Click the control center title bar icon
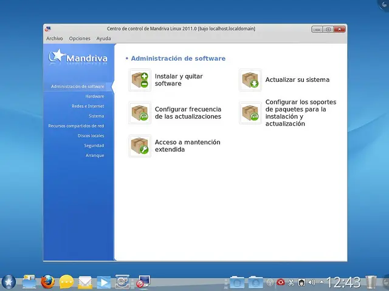 [x=47, y=29]
